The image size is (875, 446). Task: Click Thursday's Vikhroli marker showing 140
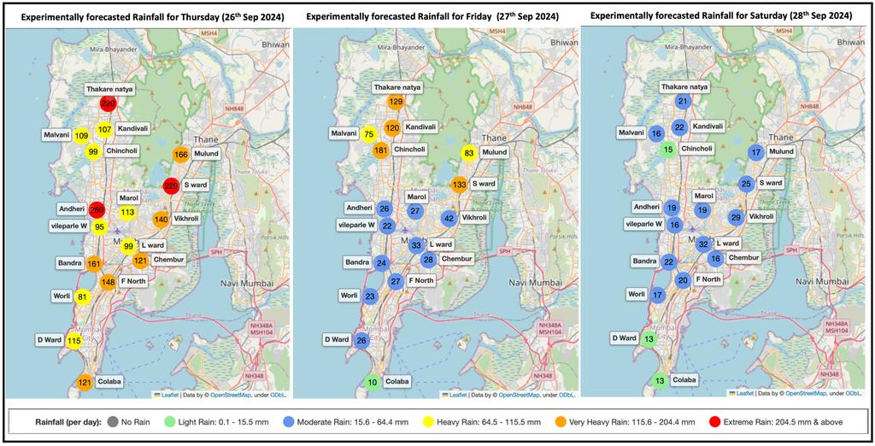[x=161, y=220]
